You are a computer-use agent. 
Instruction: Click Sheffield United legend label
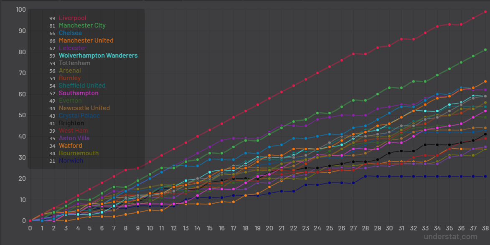(x=82, y=85)
